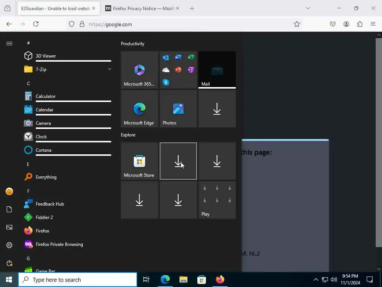Close the Firefox Privacy Notice tab
This screenshot has height=287, width=382.
pos(178,8)
